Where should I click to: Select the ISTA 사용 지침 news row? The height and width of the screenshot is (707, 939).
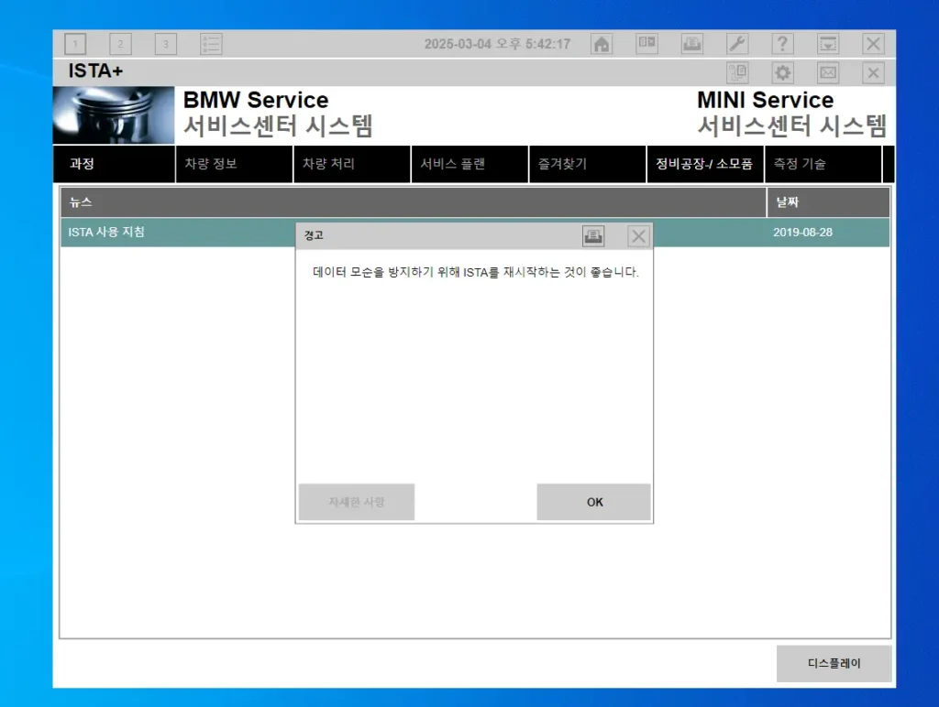click(x=475, y=233)
